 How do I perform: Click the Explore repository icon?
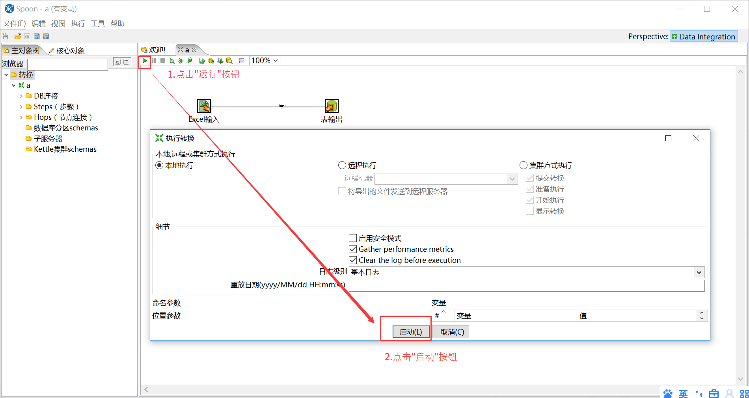point(27,36)
